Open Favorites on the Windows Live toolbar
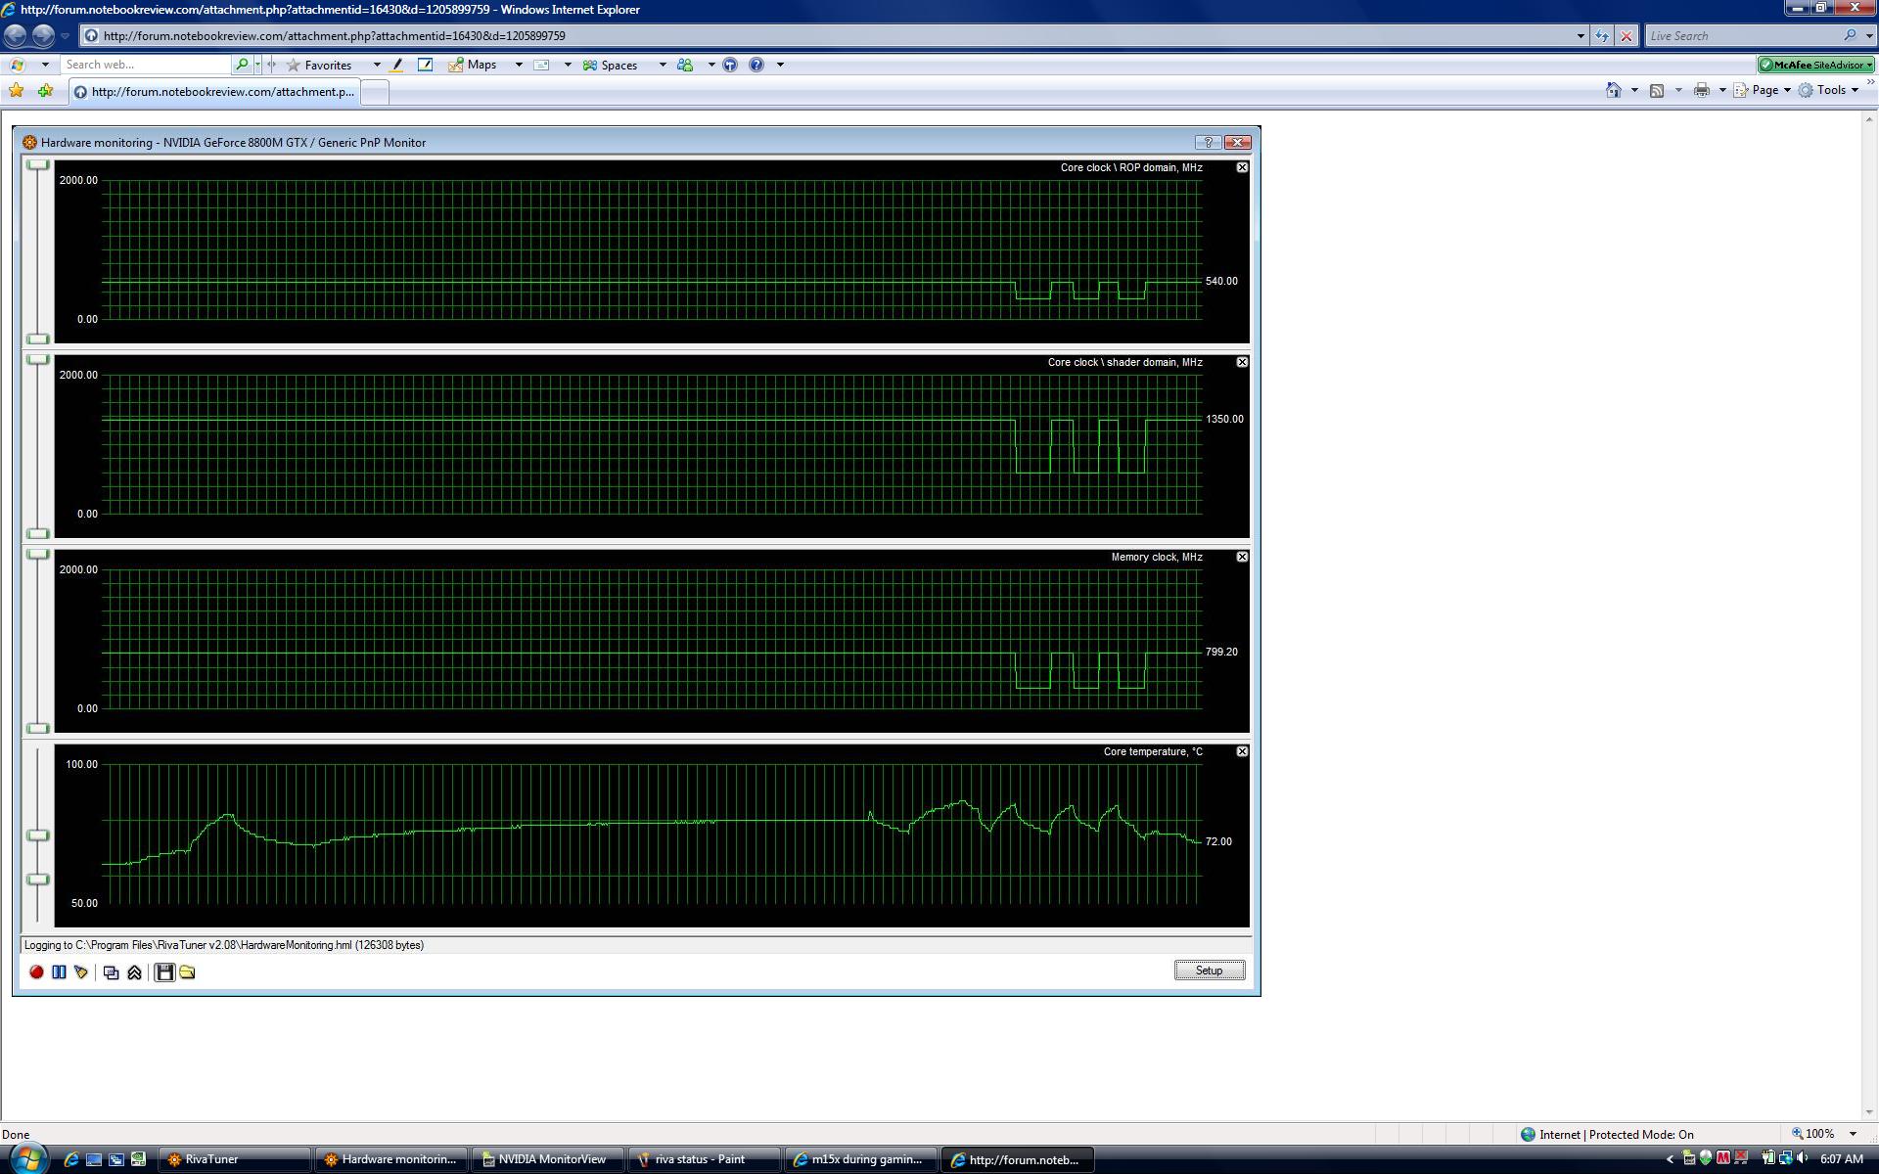Viewport: 1879px width, 1174px height. 319,65
